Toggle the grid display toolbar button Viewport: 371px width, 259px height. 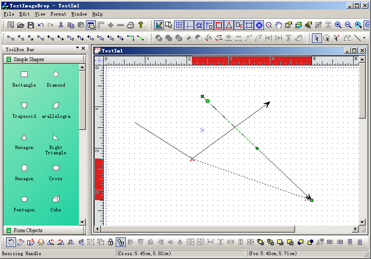179,25
